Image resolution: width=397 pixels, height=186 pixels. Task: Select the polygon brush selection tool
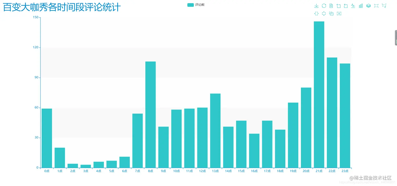[384, 6]
